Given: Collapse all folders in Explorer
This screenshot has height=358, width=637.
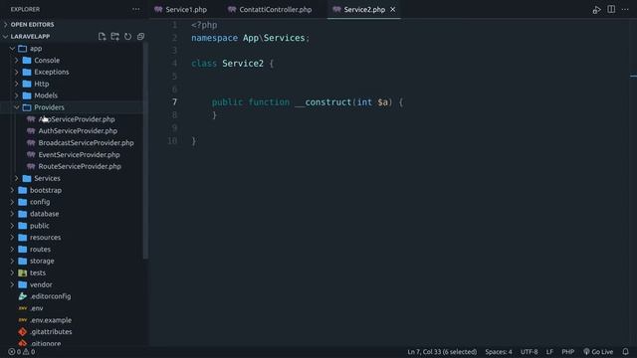Looking at the screenshot, I should click(140, 37).
